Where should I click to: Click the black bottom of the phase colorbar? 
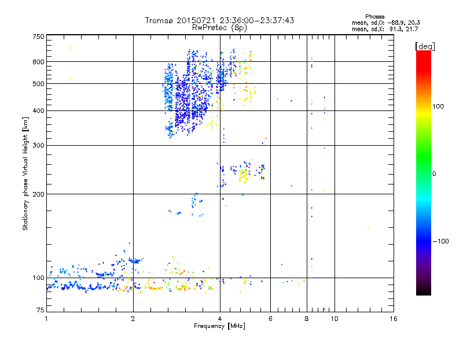(424, 291)
